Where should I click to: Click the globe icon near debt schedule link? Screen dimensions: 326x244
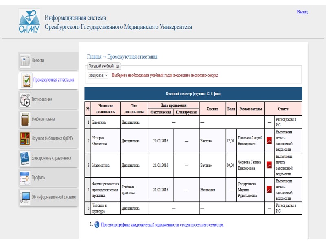click(97, 224)
